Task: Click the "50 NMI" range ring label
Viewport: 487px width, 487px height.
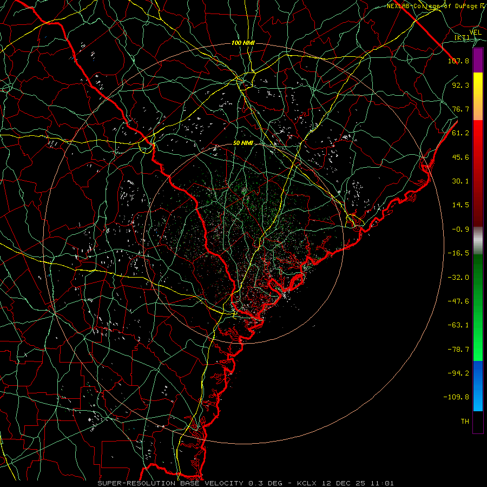Action: (x=243, y=143)
